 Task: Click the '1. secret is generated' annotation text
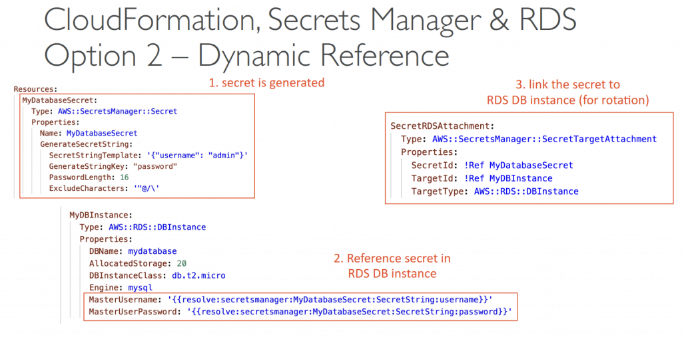[267, 82]
